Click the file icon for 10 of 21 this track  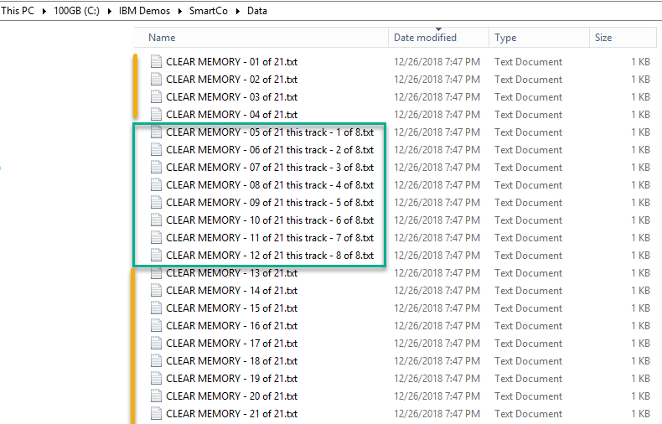pyautogui.click(x=156, y=220)
